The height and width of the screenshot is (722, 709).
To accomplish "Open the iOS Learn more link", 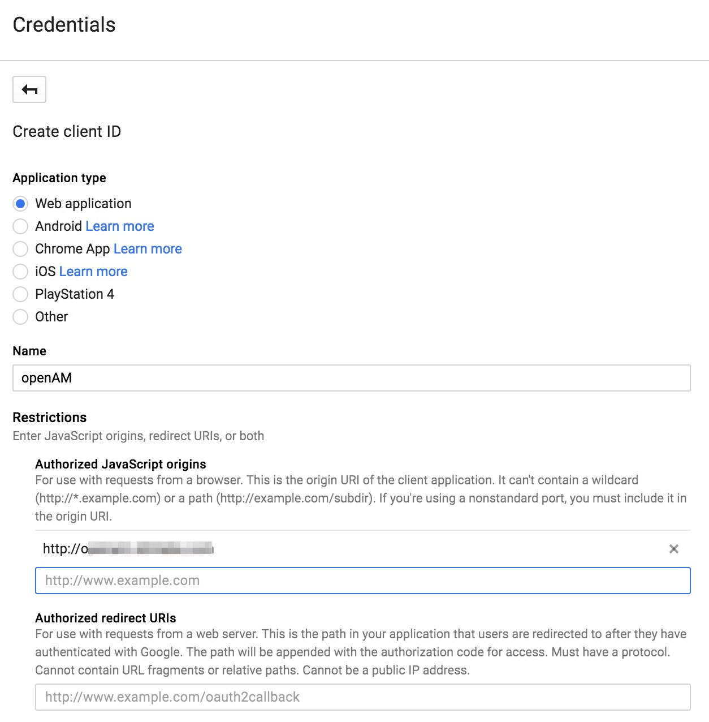I will click(x=93, y=271).
